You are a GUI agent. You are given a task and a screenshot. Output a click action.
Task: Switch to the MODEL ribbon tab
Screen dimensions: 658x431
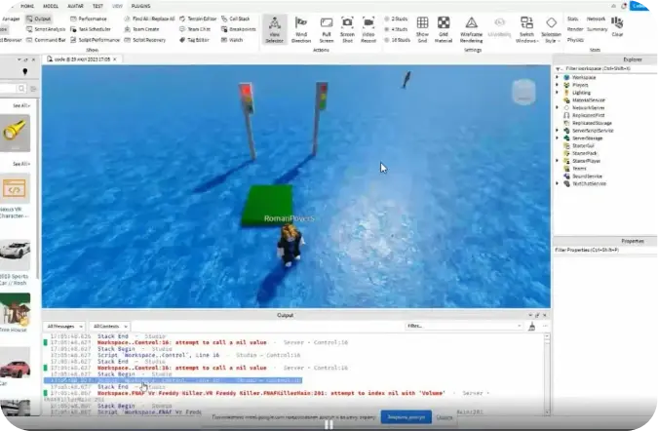pos(51,6)
